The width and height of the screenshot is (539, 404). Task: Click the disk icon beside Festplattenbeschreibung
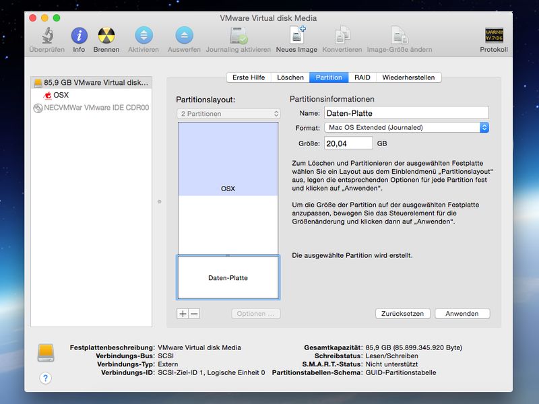pyautogui.click(x=46, y=352)
